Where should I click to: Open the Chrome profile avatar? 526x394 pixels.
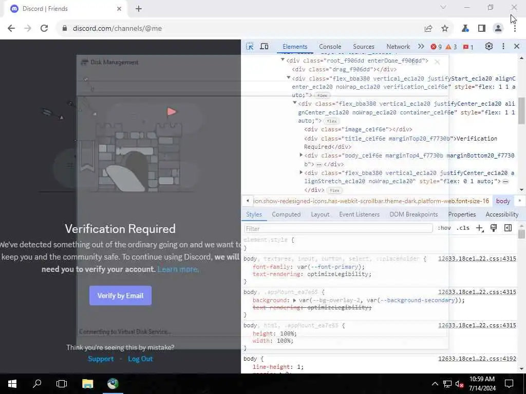click(x=498, y=29)
